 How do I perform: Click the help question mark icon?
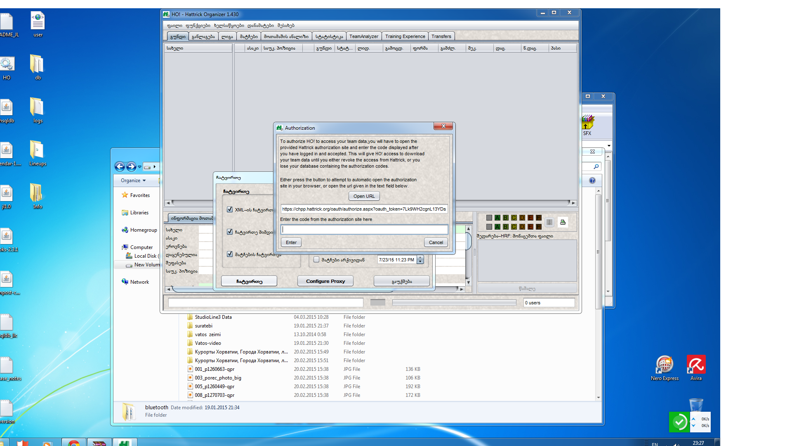(592, 180)
